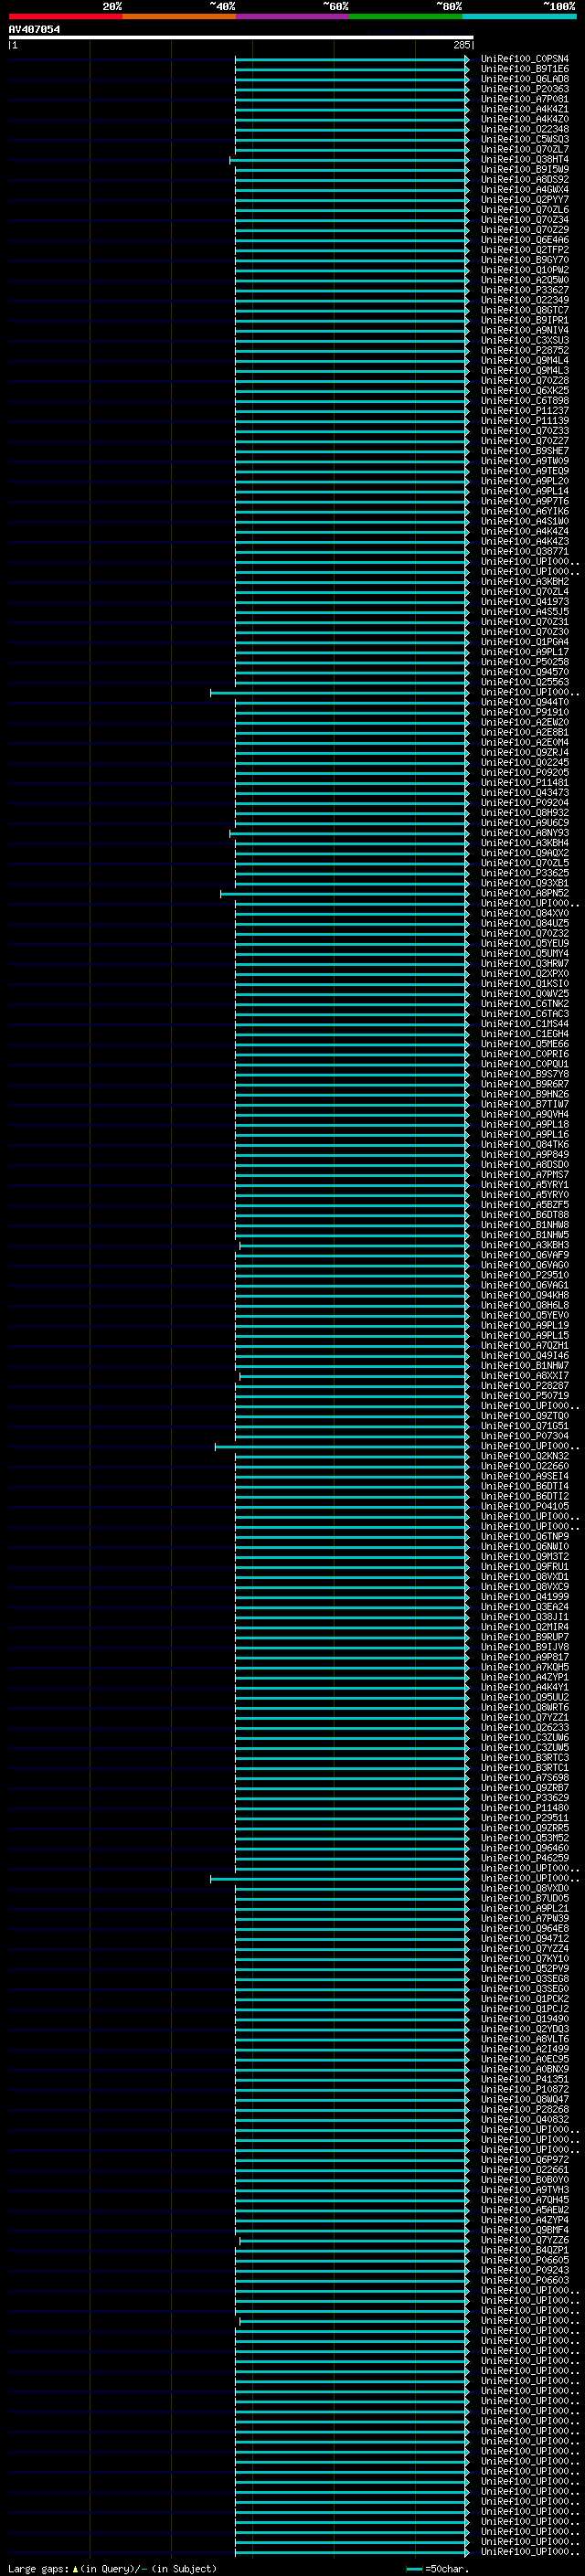This screenshot has width=585, height=2576.
Task: Select hit UniRef100_P41351
Action: click(525, 2079)
